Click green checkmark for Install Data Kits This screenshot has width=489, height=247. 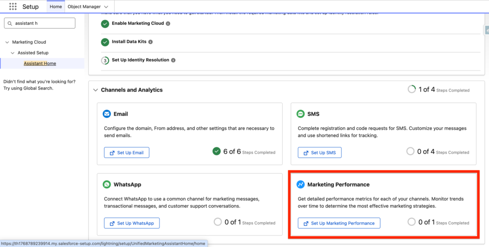point(105,42)
